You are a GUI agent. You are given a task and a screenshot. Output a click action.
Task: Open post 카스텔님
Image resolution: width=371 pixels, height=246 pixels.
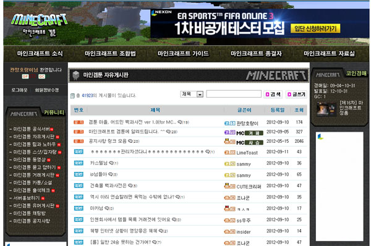click(x=99, y=163)
